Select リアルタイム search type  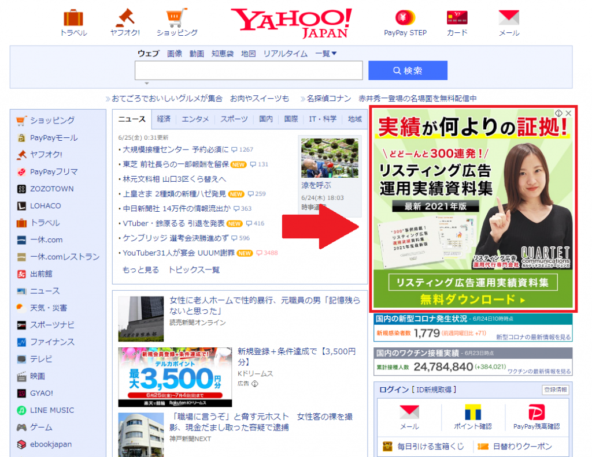coord(286,54)
